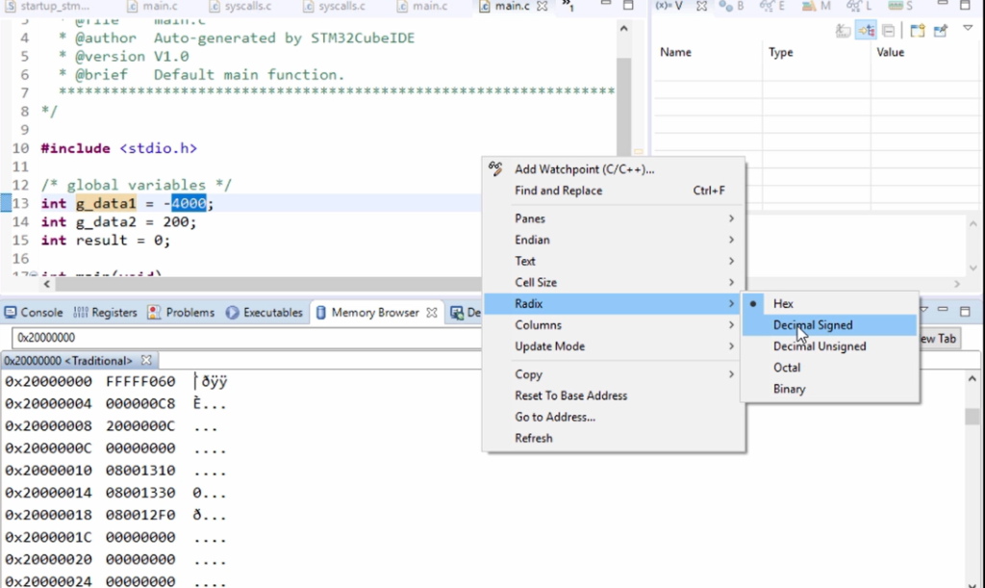Click memory value 000000C8

[140, 403]
